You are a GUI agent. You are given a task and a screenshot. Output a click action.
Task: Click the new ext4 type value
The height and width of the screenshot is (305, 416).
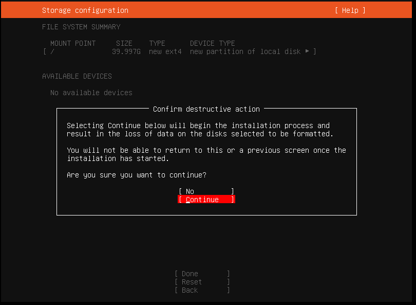coord(165,51)
